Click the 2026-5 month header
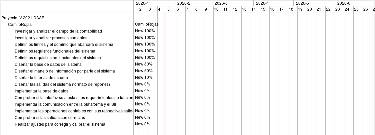375x135 pixels. click(302, 3)
